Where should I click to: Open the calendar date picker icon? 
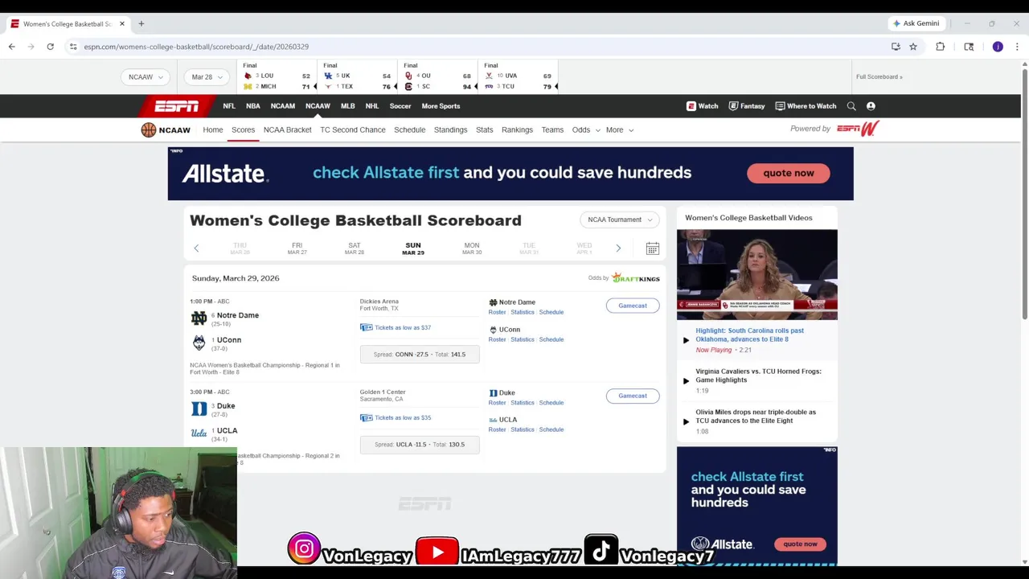[653, 248]
